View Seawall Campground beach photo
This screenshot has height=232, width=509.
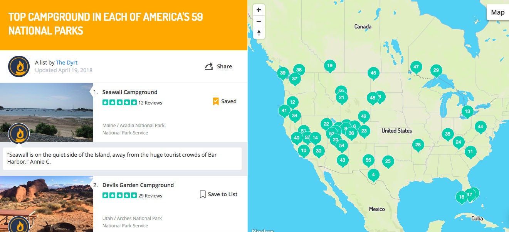pos(47,112)
